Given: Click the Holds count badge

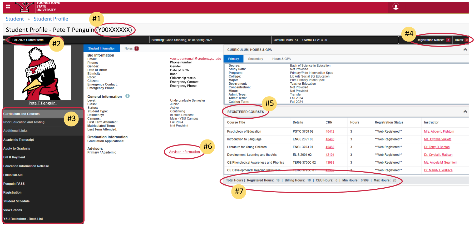Looking at the screenshot, I should click(466, 40).
